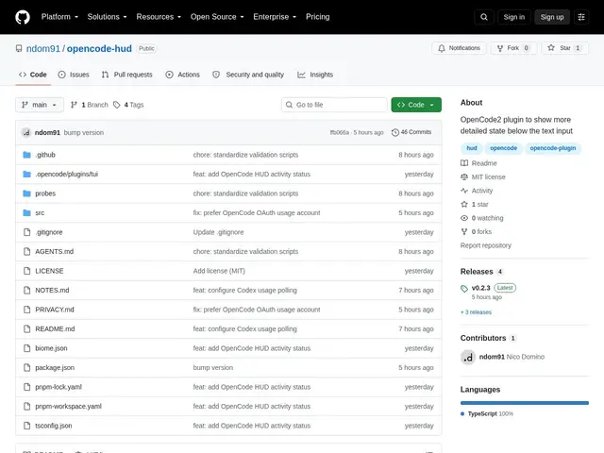Open the GitHub homepage logo
Image resolution: width=604 pixels, height=453 pixels.
(x=23, y=17)
